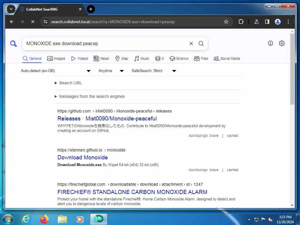Clear the search query text
The width and height of the screenshot is (300, 225).
(191, 44)
